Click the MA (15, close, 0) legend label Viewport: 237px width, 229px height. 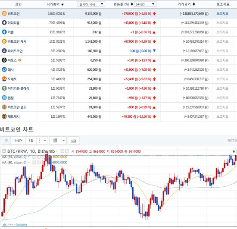click(x=14, y=157)
